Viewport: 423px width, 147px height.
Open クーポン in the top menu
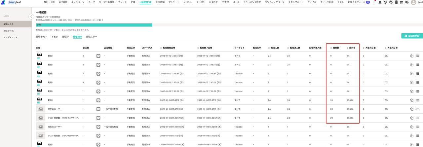[x=200, y=2]
